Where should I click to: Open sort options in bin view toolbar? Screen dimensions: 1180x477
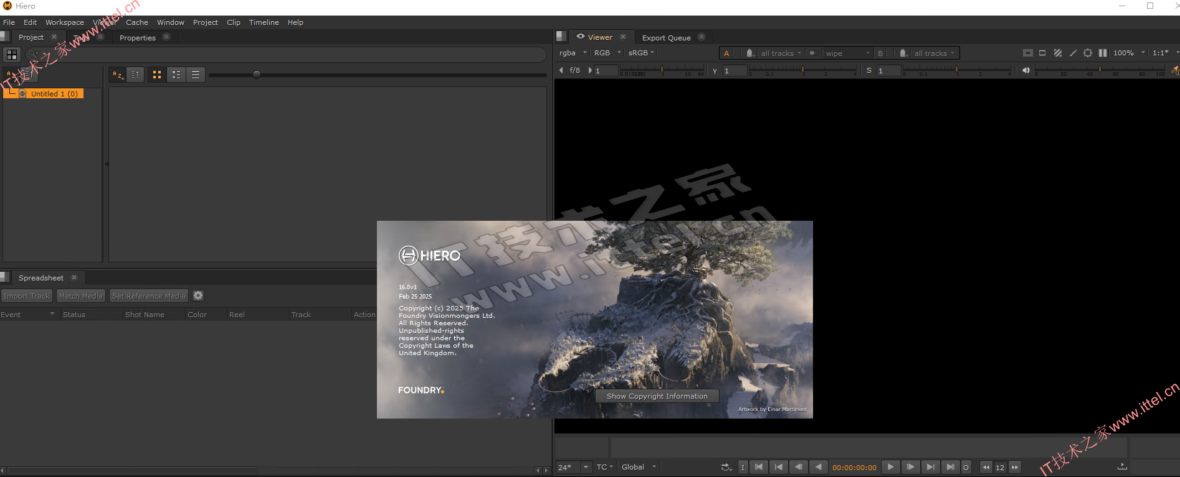tap(118, 75)
